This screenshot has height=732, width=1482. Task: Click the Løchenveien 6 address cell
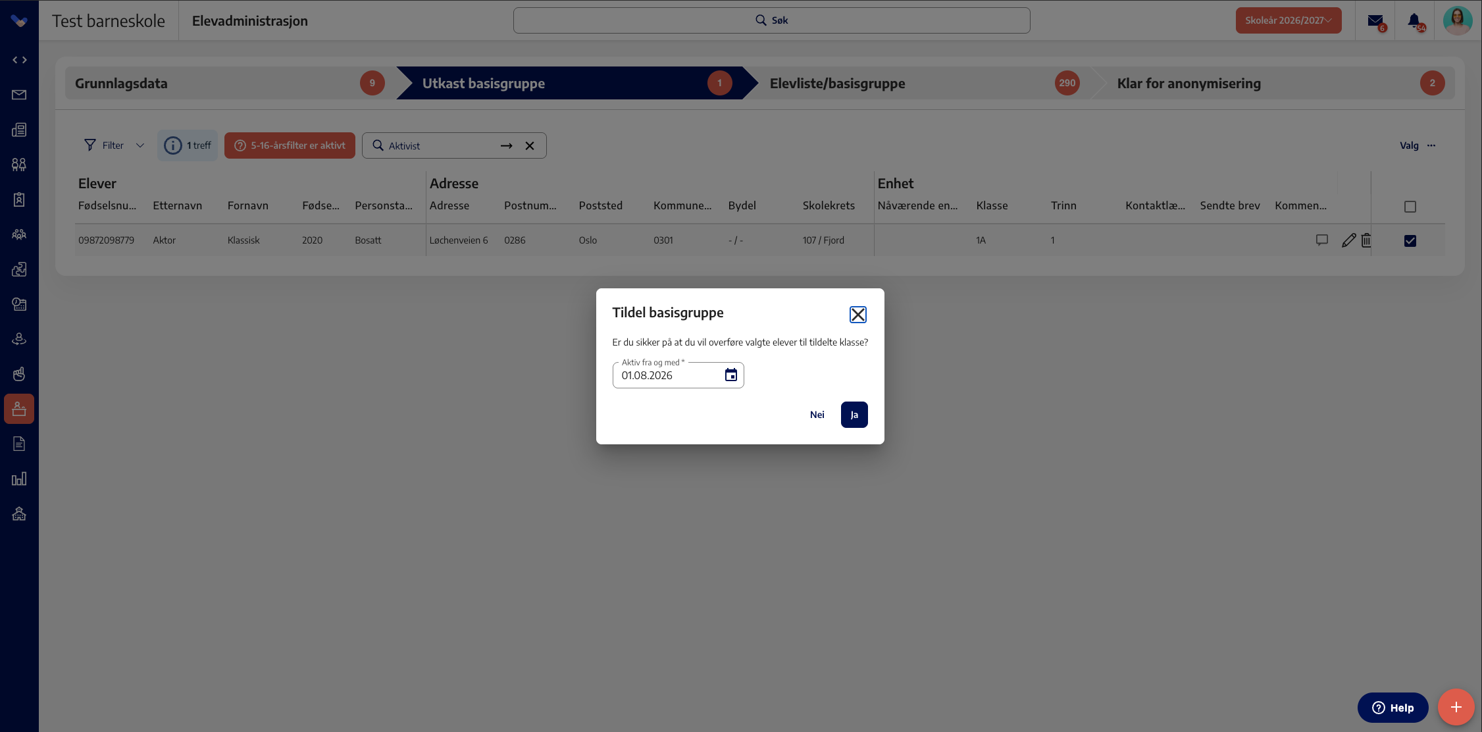point(459,240)
